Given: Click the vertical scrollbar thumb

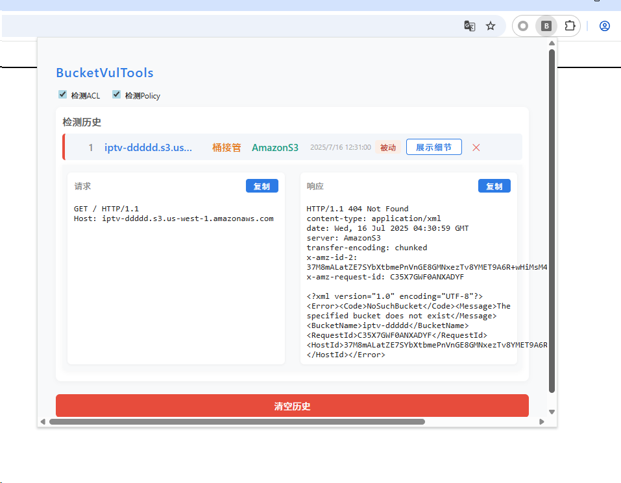Looking at the screenshot, I should [x=552, y=222].
